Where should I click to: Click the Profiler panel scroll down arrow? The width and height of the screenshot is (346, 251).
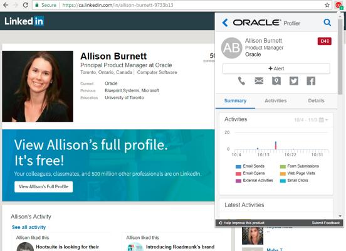click(x=340, y=216)
